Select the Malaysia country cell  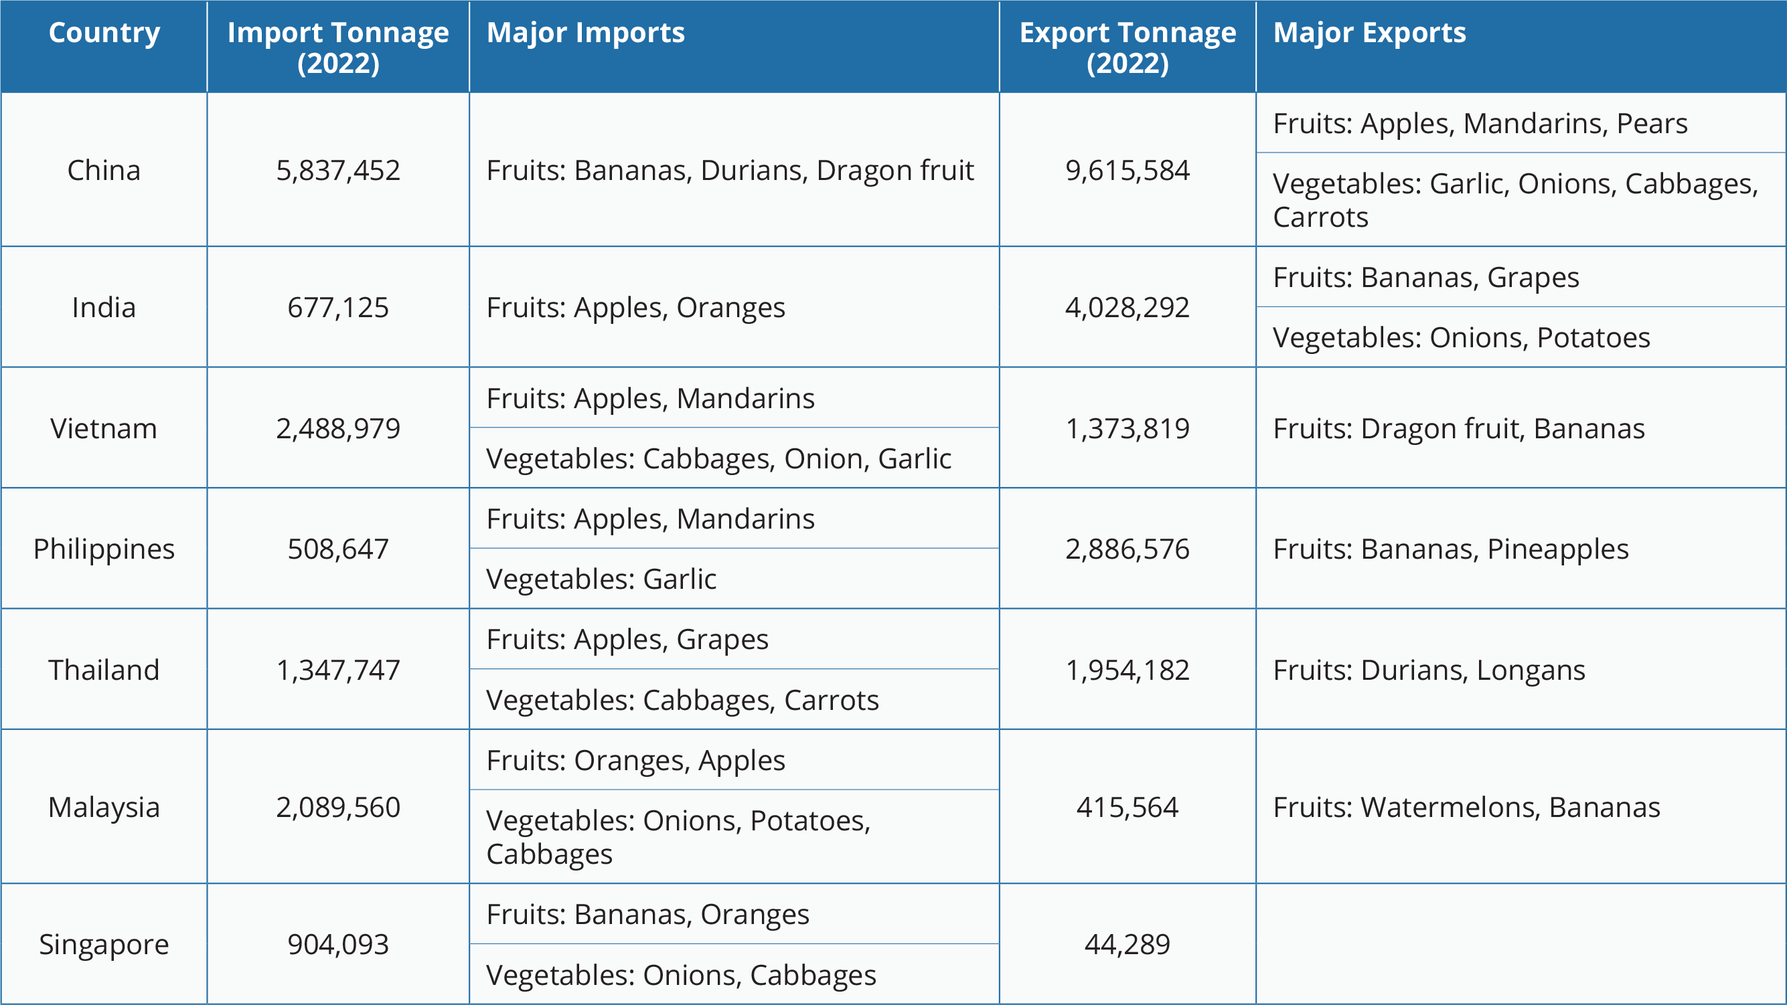(x=104, y=807)
